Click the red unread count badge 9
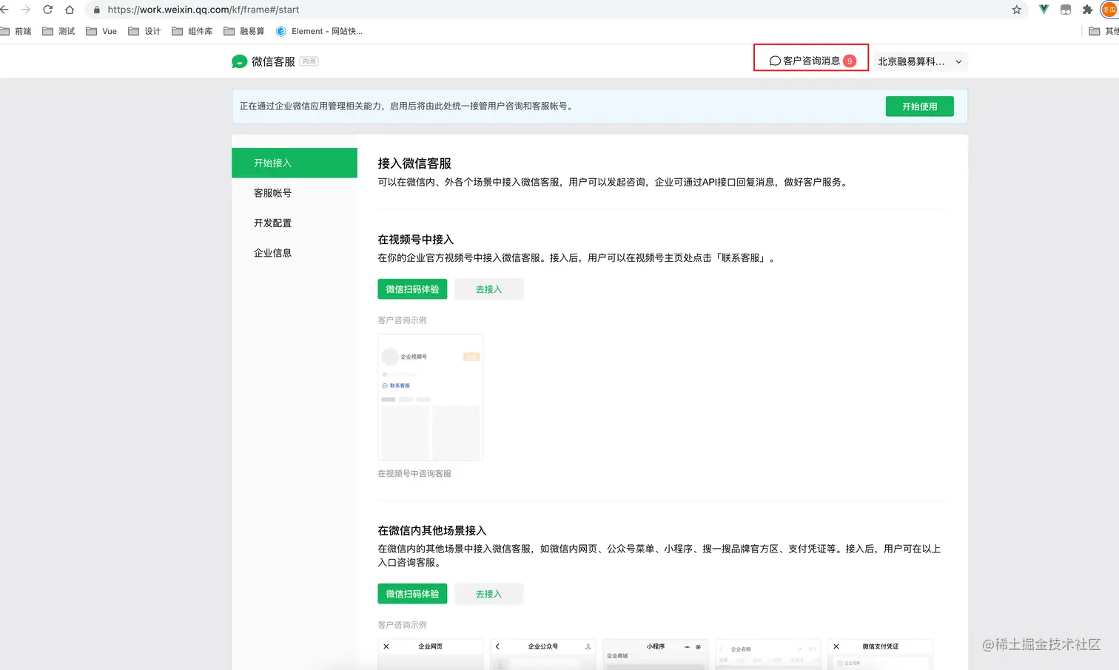The width and height of the screenshot is (1119, 670). click(850, 61)
